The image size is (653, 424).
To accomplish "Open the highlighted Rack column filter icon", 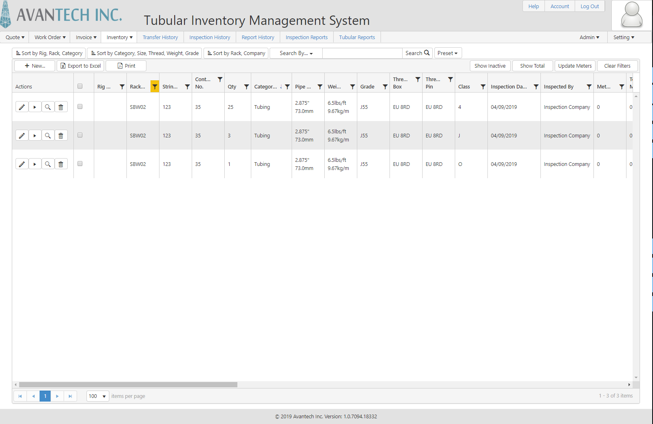I will (x=155, y=86).
